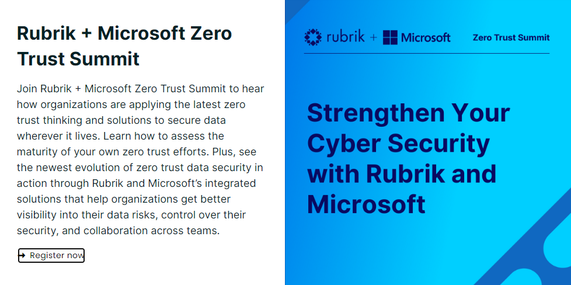Click the Register now button
Viewport: 571px width, 285px height.
[x=56, y=255]
